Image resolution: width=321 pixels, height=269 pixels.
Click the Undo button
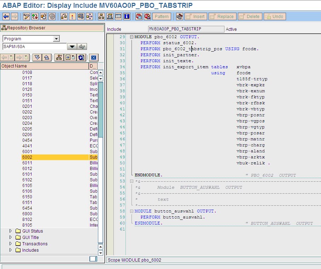tap(275, 16)
